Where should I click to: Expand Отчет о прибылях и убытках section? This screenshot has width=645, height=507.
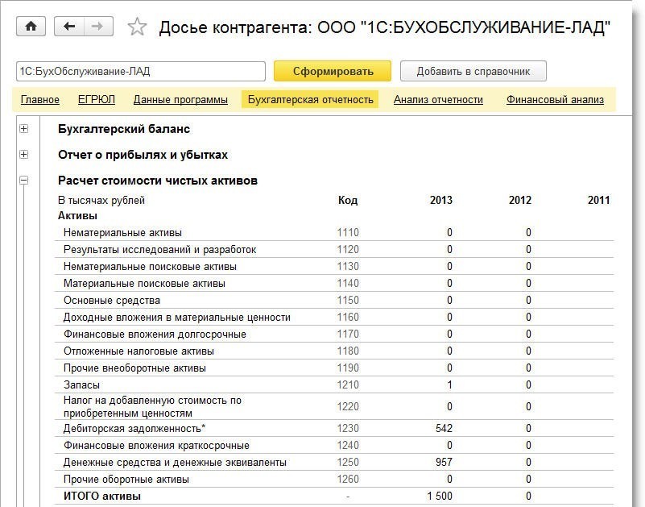[x=23, y=155]
